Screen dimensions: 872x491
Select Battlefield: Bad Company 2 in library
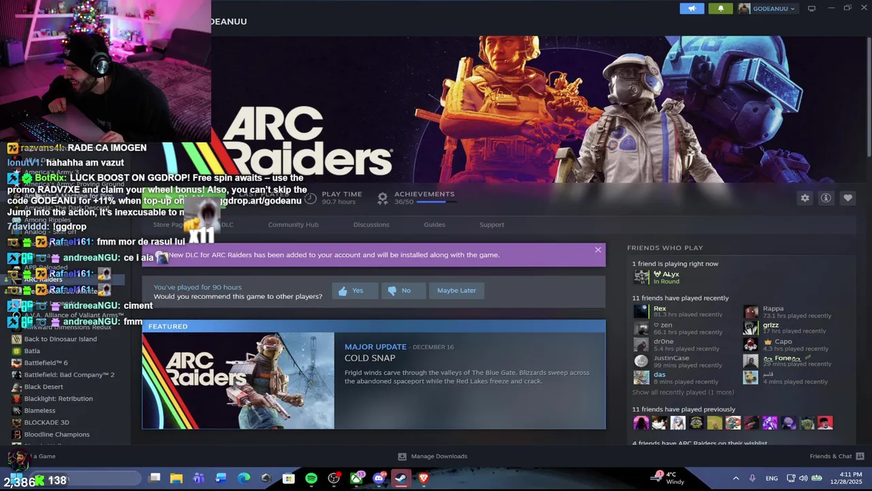pos(69,375)
